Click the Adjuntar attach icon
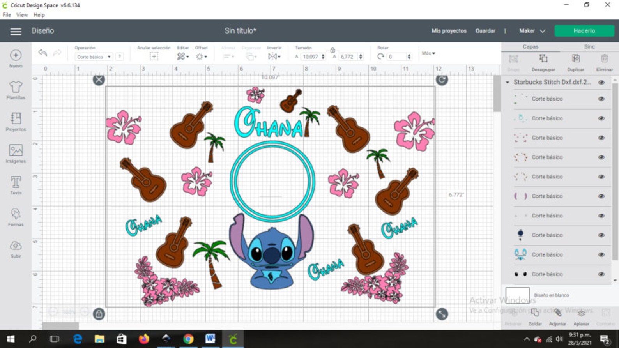 pos(558,313)
